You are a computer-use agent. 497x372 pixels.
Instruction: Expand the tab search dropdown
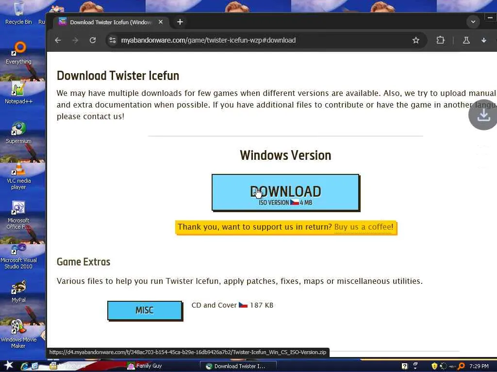[473, 22]
